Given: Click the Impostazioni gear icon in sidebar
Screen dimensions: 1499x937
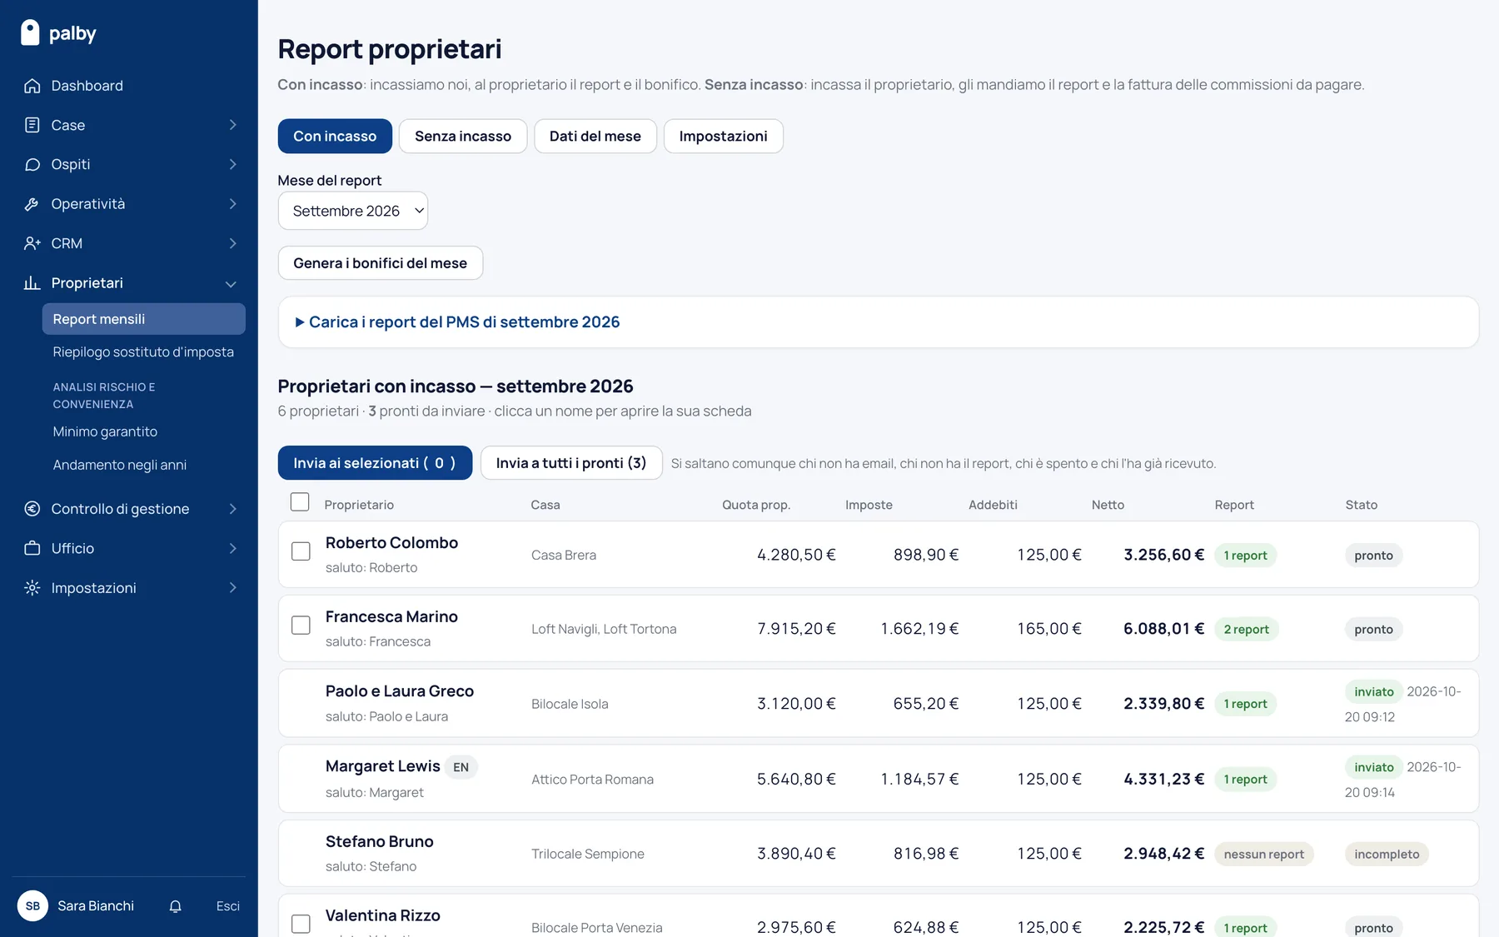Looking at the screenshot, I should tap(32, 588).
